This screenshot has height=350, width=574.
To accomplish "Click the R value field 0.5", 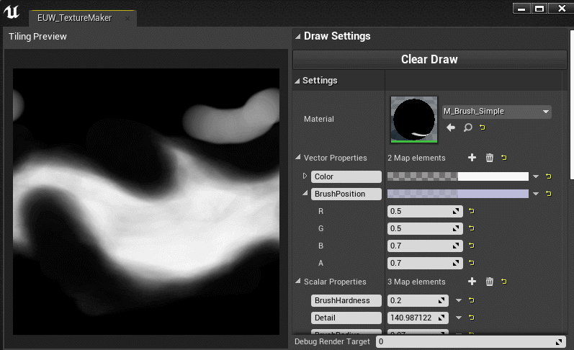I will [x=425, y=211].
